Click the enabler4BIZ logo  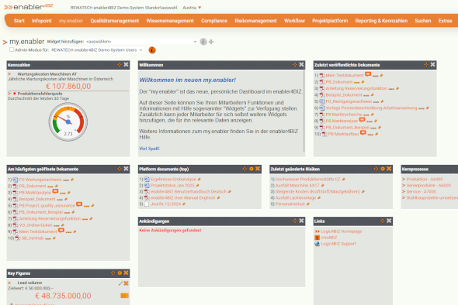point(28,7)
